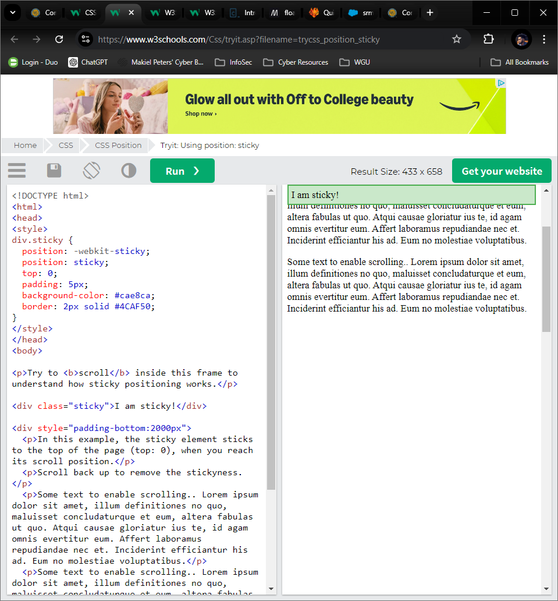
Task: Reload the page with refresh icon
Action: point(59,39)
